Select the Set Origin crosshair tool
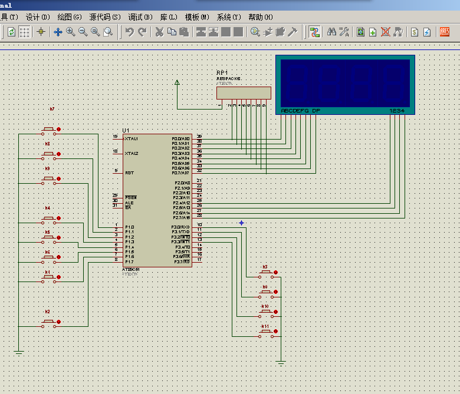The width and height of the screenshot is (460, 394). click(x=41, y=32)
